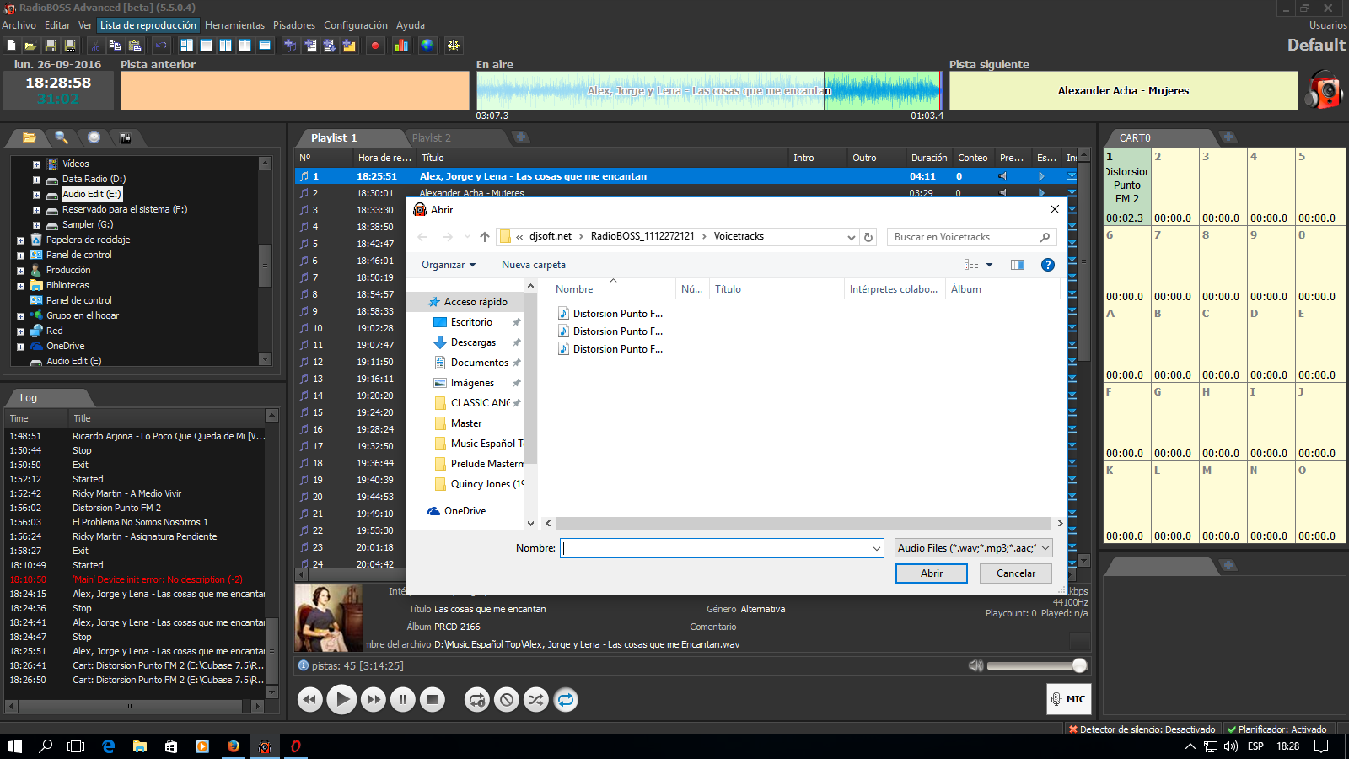The width and height of the screenshot is (1349, 759).
Task: Open cart slot 1 Distorsion Punto FM 2
Action: 1127,186
